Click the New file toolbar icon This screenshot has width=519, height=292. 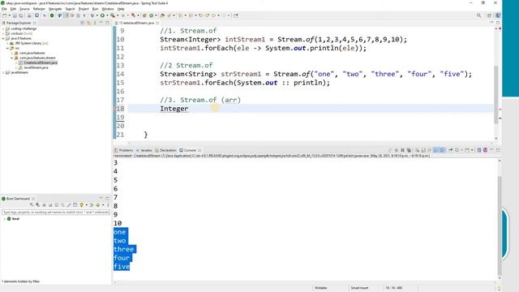click(x=4, y=15)
